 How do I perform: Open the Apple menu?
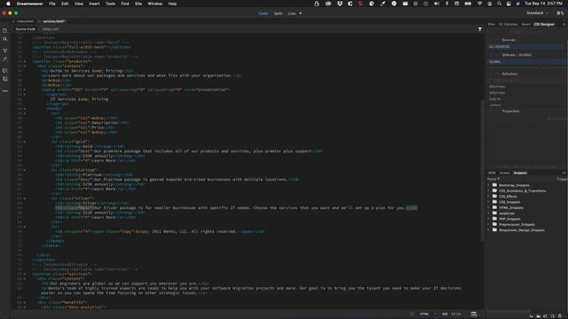point(8,4)
